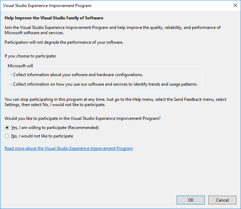The height and width of the screenshot is (209, 241).
Task: Click the dialog title bar text
Action: coord(47,6)
